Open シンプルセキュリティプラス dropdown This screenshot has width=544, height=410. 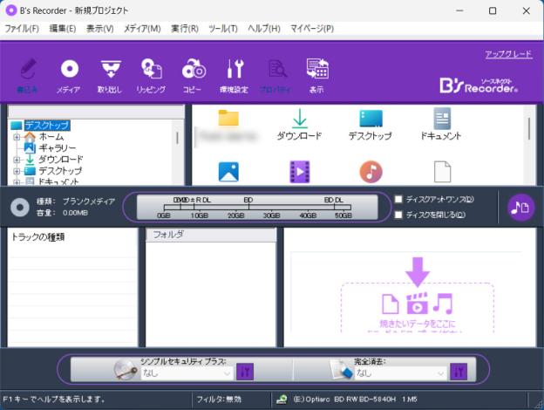(187, 373)
